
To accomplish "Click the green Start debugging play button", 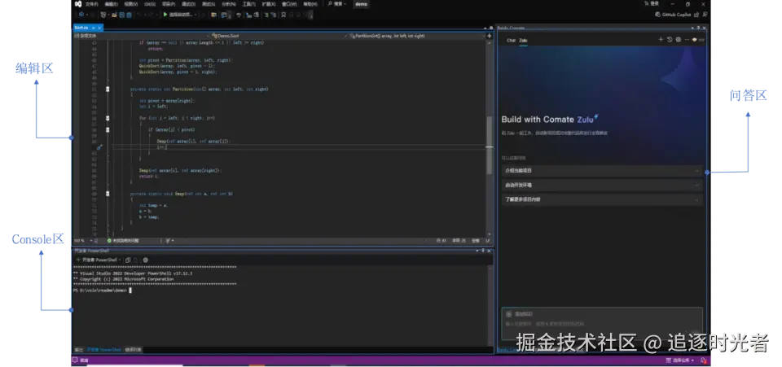I will tap(165, 15).
